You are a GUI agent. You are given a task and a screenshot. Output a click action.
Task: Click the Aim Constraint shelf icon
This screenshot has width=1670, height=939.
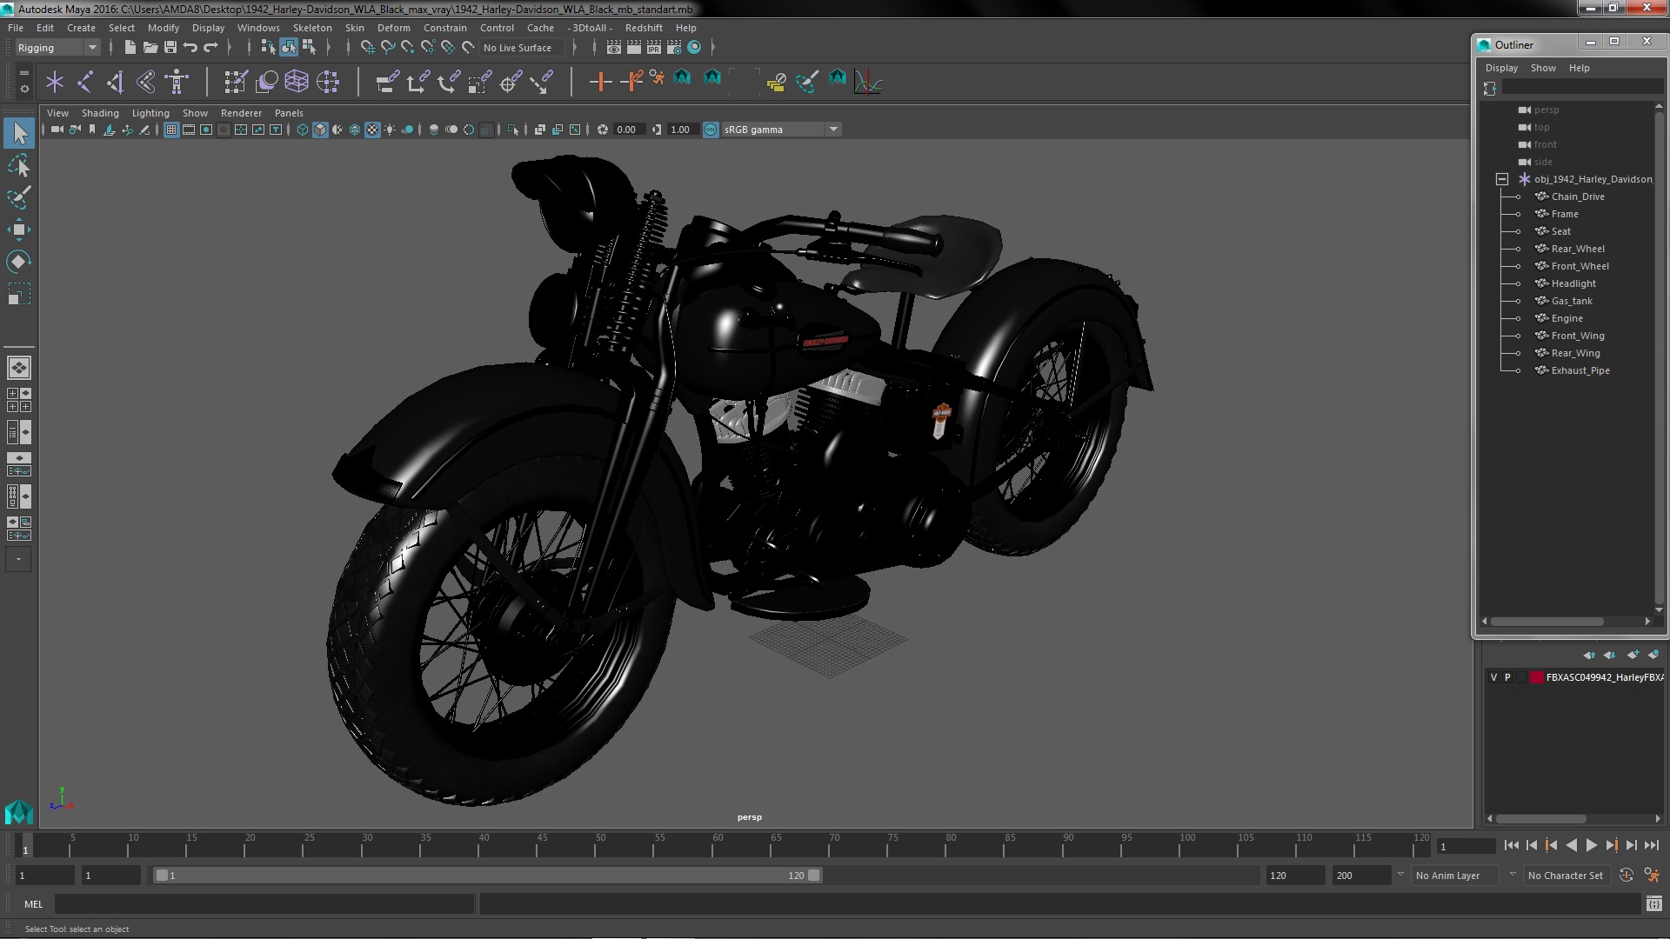[x=511, y=82]
